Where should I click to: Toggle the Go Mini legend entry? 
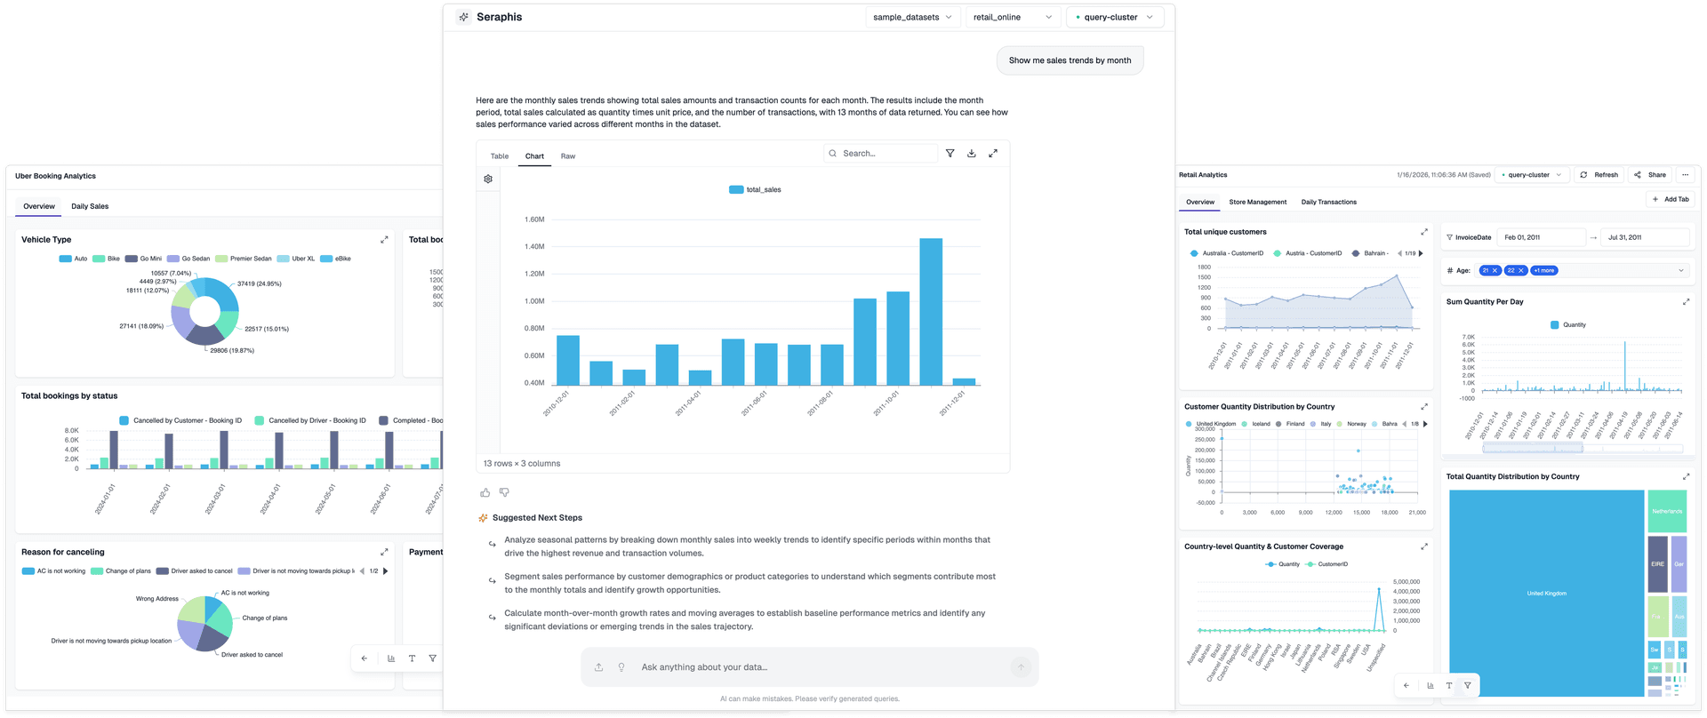click(x=144, y=259)
